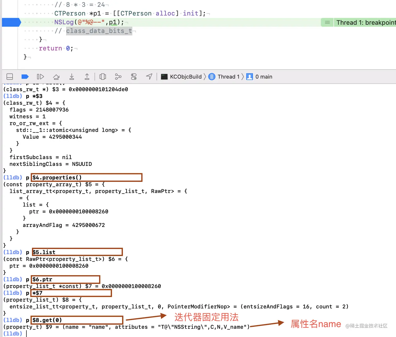
Task: Click the Step Out icon
Action: coord(87,77)
